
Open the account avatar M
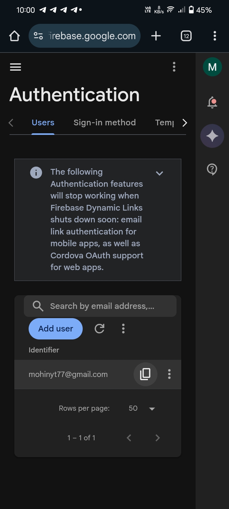[x=212, y=67]
